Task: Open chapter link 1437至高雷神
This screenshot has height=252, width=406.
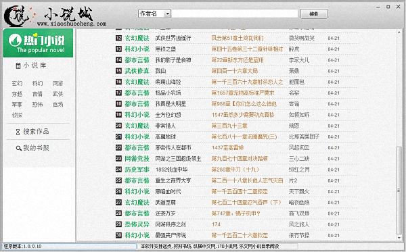Action: (x=227, y=147)
